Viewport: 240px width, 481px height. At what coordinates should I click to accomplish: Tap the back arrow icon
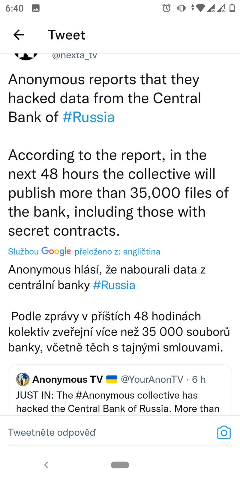19,35
